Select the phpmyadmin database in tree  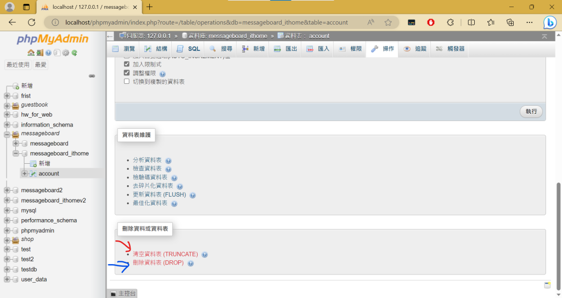point(38,231)
